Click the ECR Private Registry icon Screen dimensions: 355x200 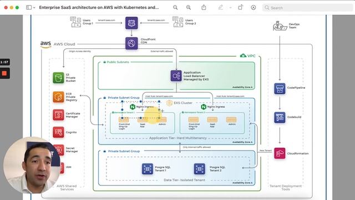tap(58, 97)
